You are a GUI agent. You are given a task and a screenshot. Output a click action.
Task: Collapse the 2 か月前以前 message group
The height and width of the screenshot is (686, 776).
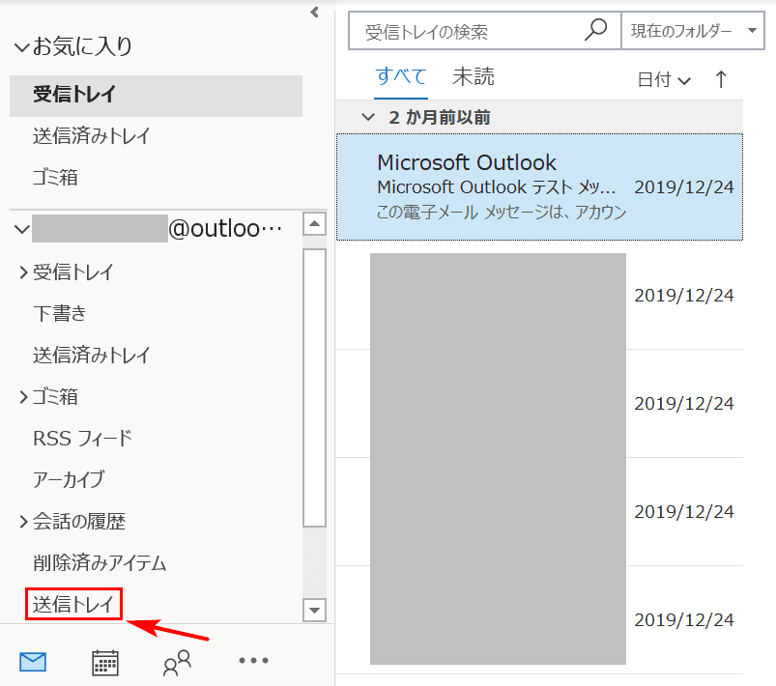click(x=367, y=117)
